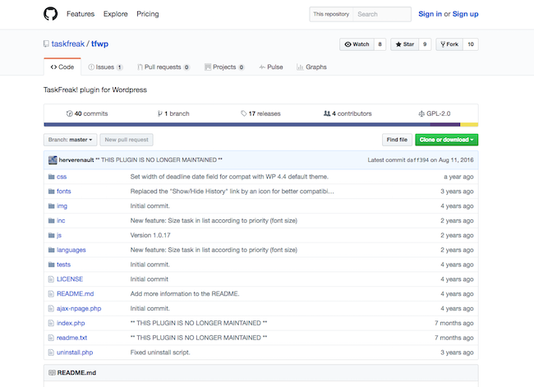Image resolution: width=534 pixels, height=387 pixels.
Task: Click the GitHub octocat logo
Action: click(50, 14)
